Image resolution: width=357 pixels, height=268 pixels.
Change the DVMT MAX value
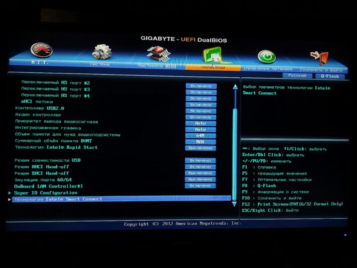(x=200, y=142)
